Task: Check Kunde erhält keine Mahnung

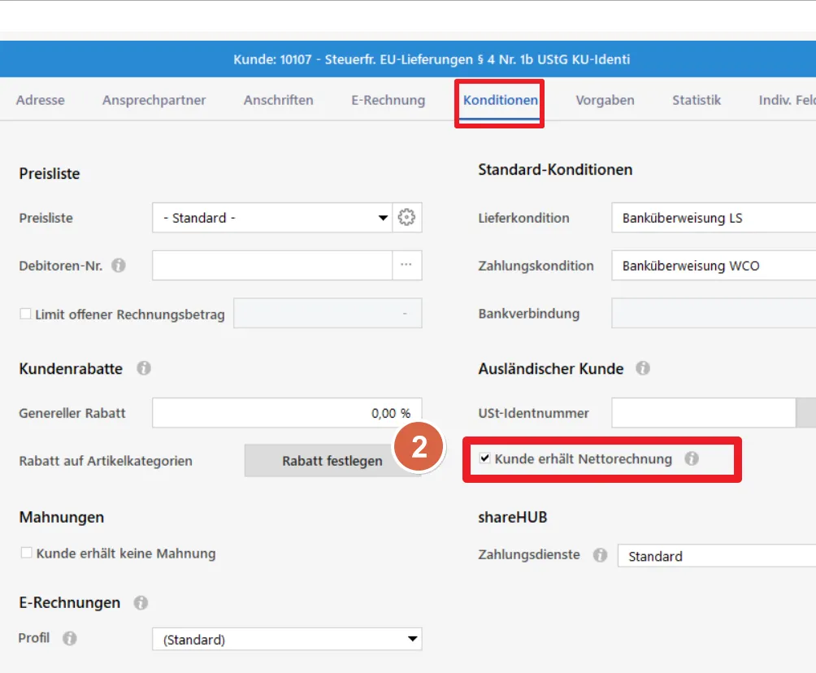Action: click(x=27, y=554)
